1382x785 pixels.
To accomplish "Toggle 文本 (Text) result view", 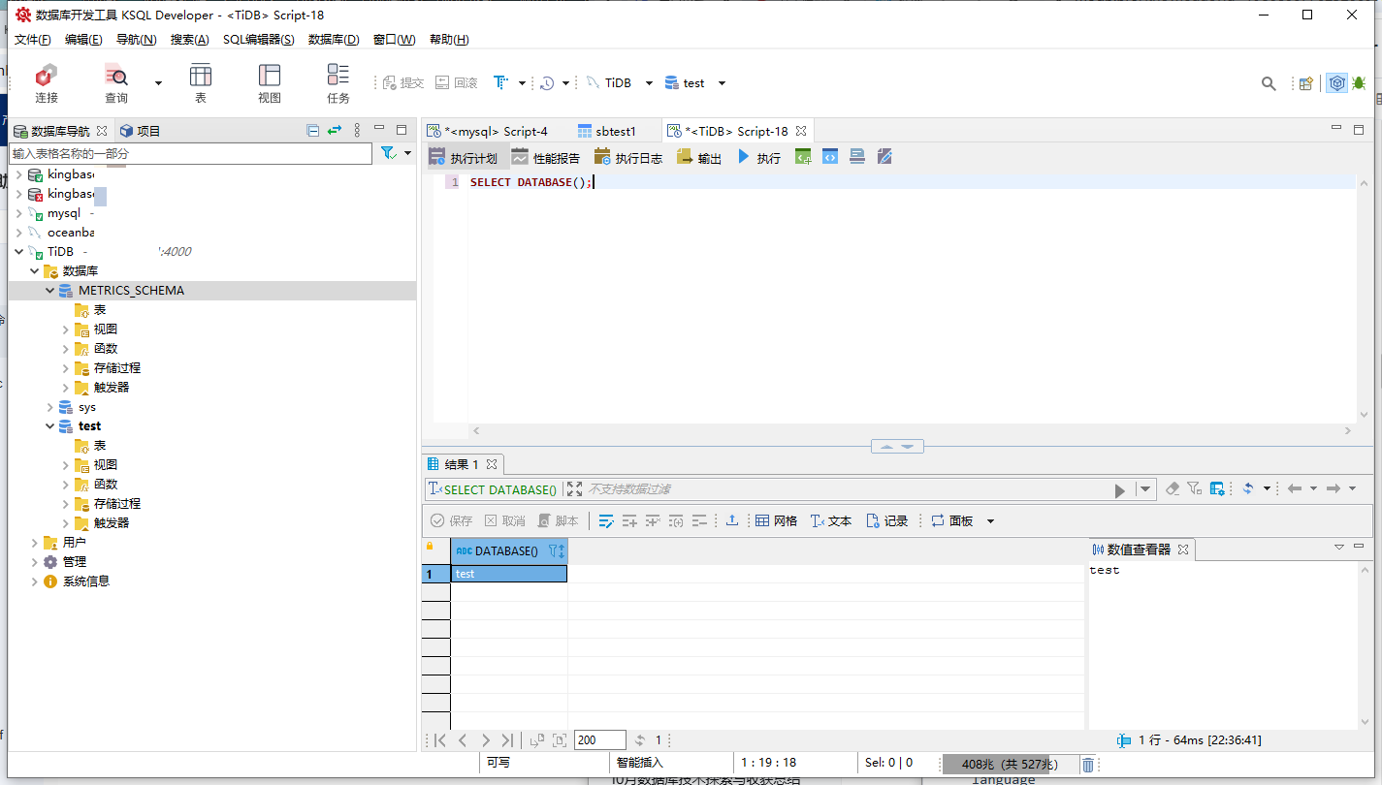I will click(831, 521).
